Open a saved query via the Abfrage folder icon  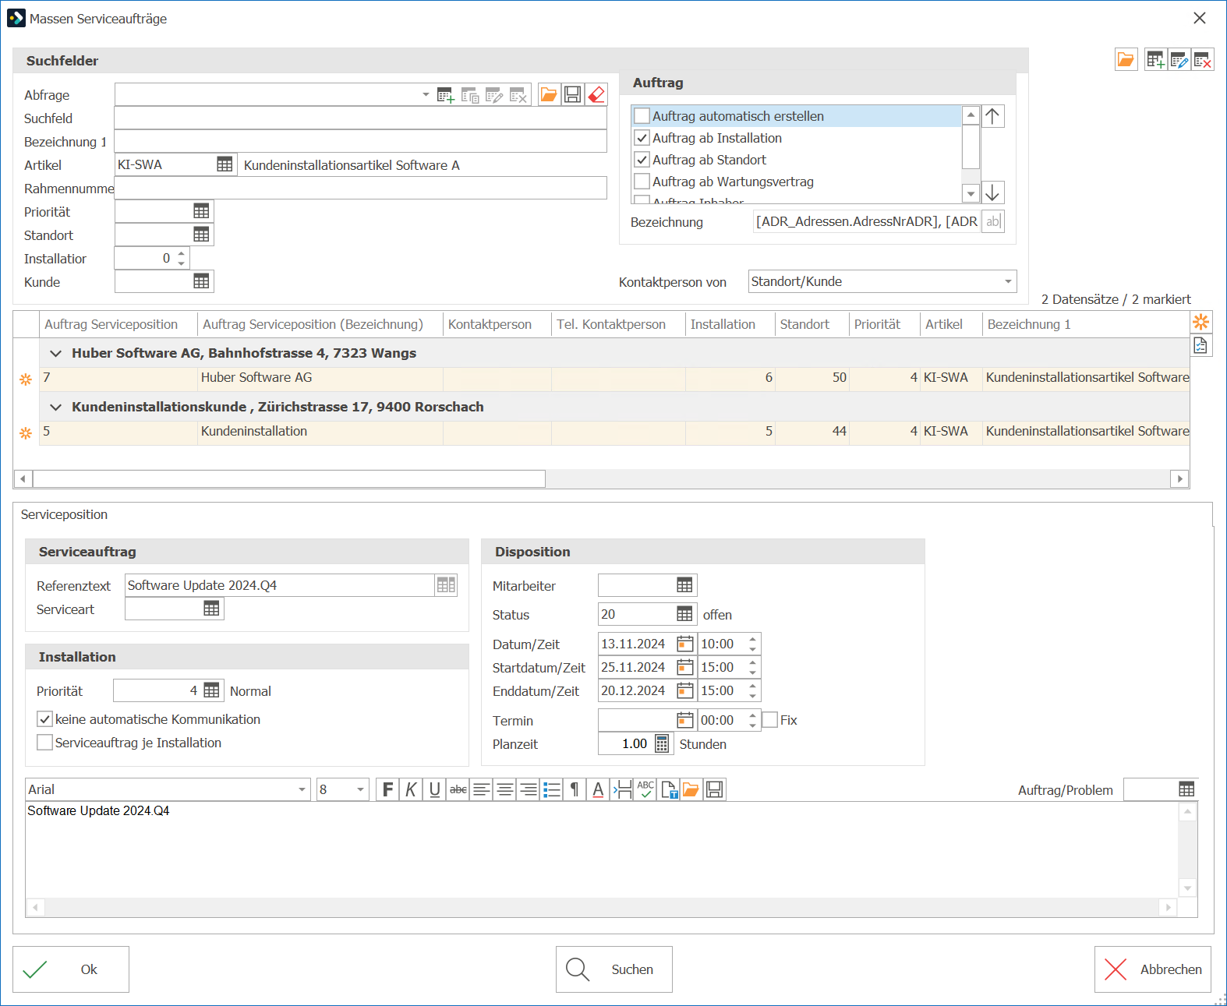tap(549, 95)
